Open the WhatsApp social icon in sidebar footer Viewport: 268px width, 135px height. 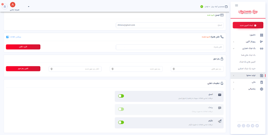pos(243,126)
